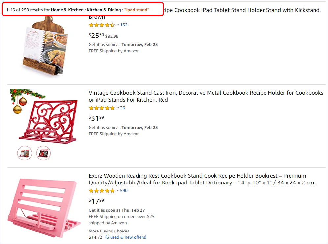
Task: Expand rating dropdown next to 590 reviews
Action: pyautogui.click(x=118, y=190)
